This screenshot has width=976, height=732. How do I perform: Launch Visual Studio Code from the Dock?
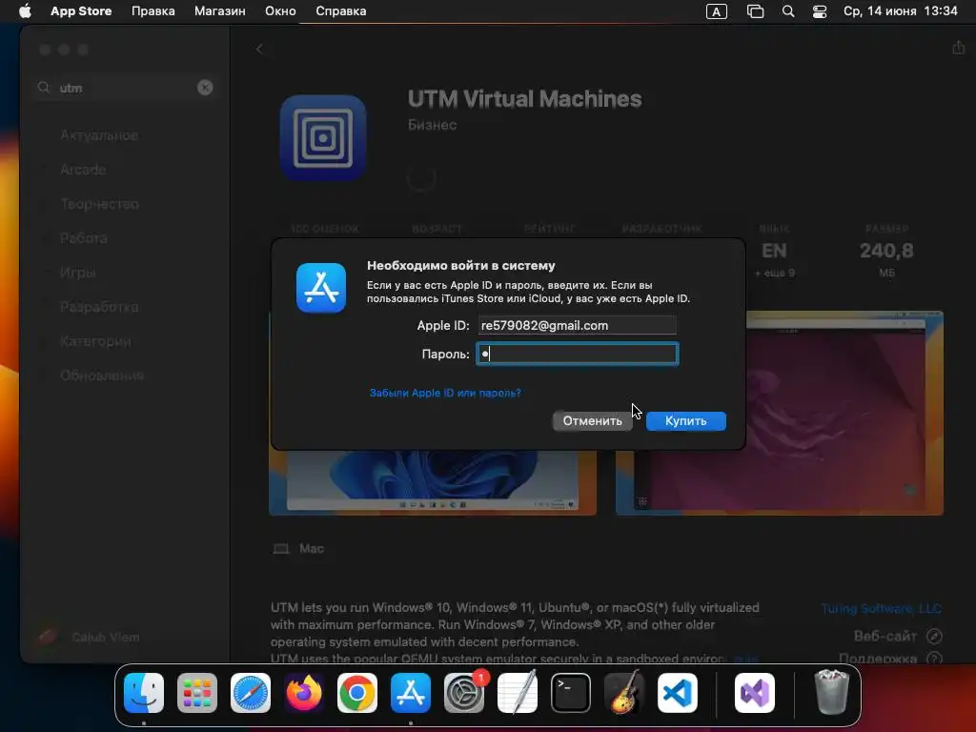678,693
